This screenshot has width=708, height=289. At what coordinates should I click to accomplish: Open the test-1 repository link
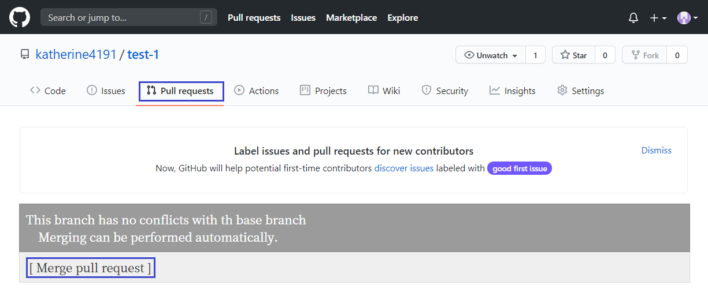143,55
